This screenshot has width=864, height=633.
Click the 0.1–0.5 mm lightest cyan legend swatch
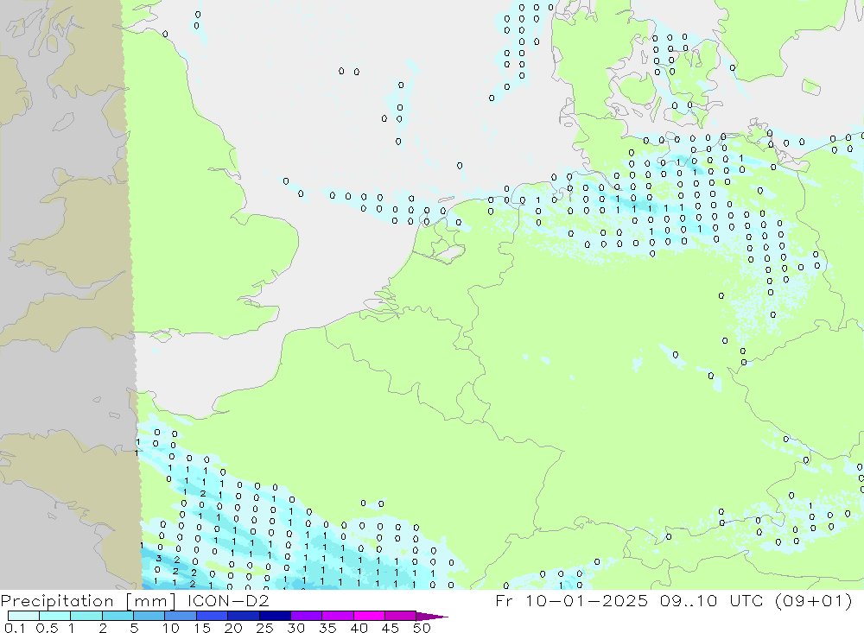[23, 616]
